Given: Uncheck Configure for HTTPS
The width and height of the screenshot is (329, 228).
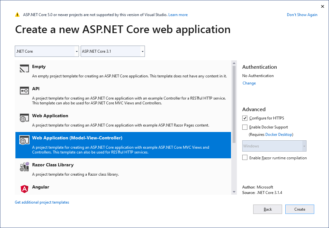Looking at the screenshot, I should [245, 118].
